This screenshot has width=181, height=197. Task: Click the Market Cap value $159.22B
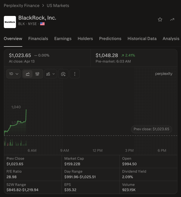click(x=72, y=164)
